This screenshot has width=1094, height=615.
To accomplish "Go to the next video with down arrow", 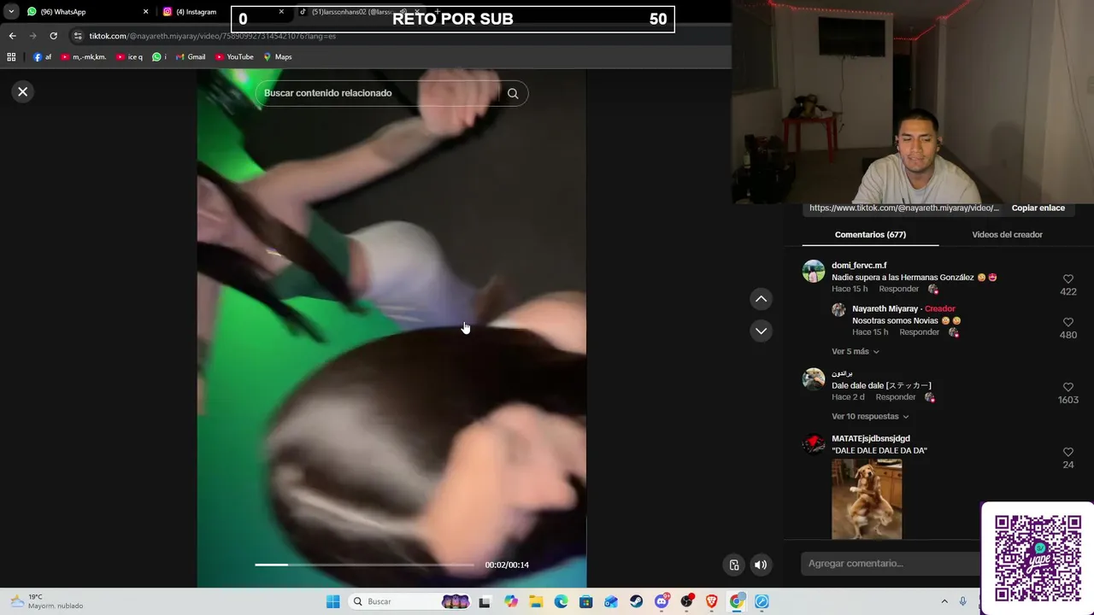I will 761,331.
